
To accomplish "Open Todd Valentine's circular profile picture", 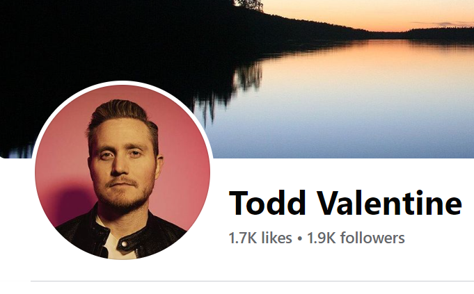I will point(123,172).
